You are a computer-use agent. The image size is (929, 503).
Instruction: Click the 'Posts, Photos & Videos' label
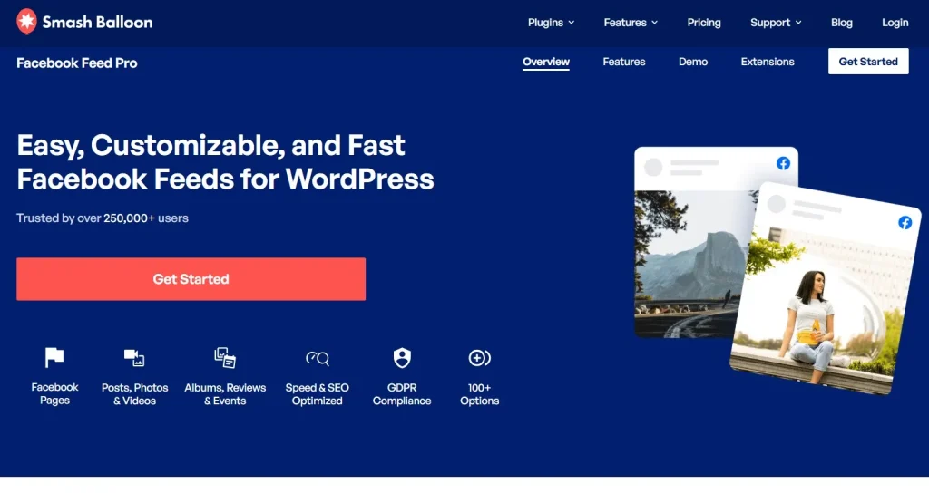[134, 394]
